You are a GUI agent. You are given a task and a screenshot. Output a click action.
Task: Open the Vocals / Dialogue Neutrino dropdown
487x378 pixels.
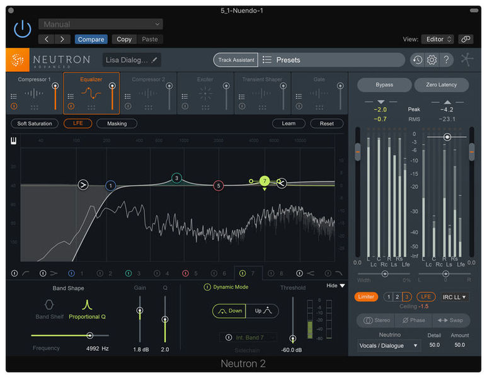point(388,346)
